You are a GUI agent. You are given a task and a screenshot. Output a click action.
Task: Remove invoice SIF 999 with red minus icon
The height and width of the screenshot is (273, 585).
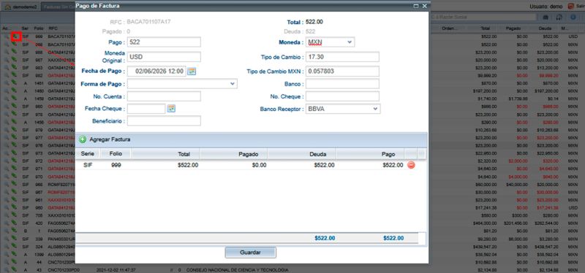point(411,165)
